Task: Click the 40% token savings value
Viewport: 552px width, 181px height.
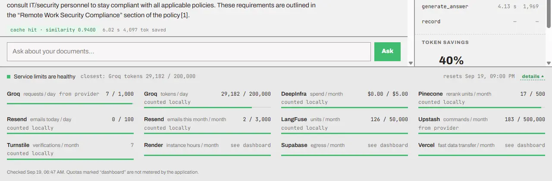Action: click(451, 60)
